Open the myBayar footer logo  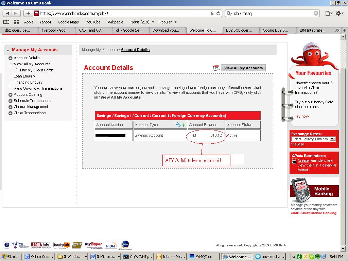point(93,245)
